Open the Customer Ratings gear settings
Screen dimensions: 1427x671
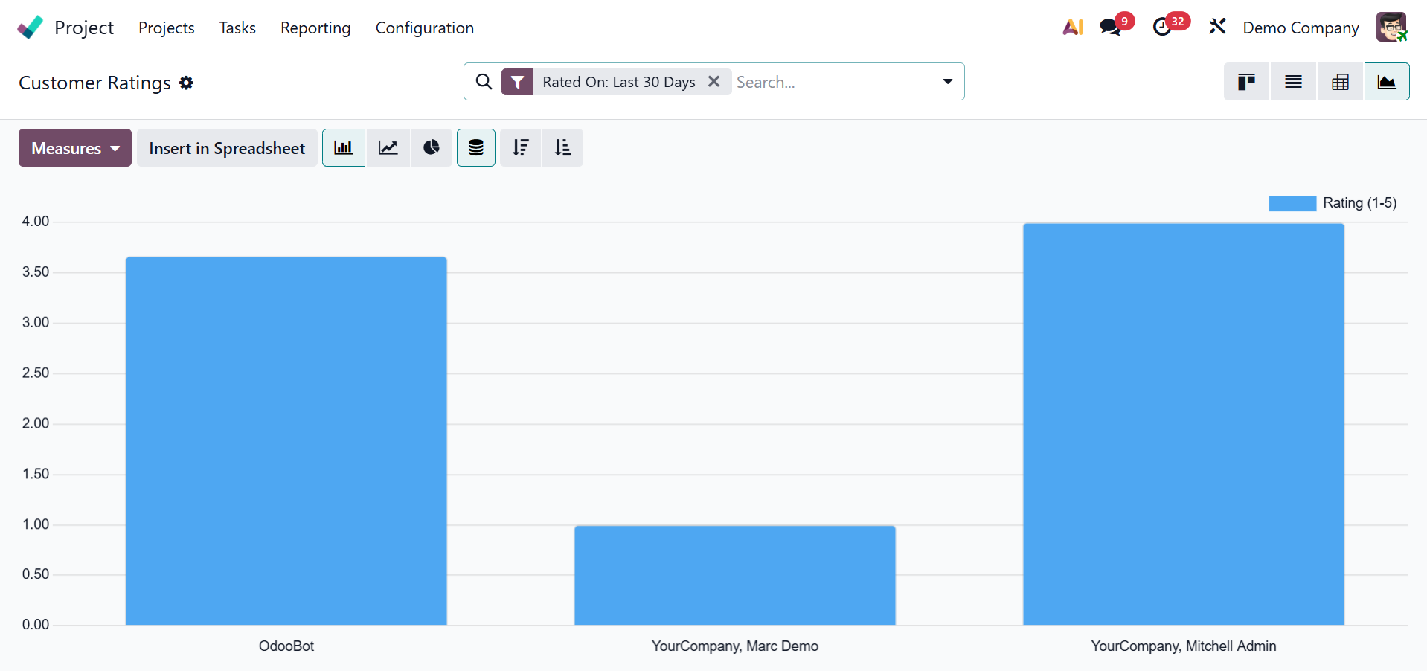tap(187, 83)
